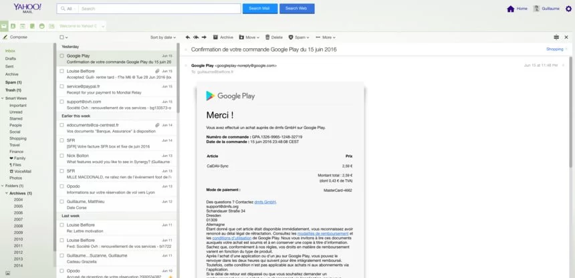Click the attachment paperclip on edocuments email

pyautogui.click(x=157, y=125)
